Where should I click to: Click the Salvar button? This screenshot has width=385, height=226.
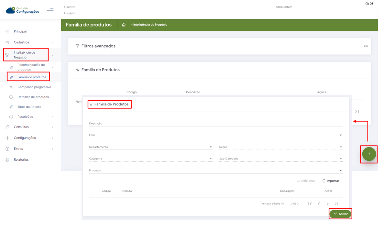(340, 214)
